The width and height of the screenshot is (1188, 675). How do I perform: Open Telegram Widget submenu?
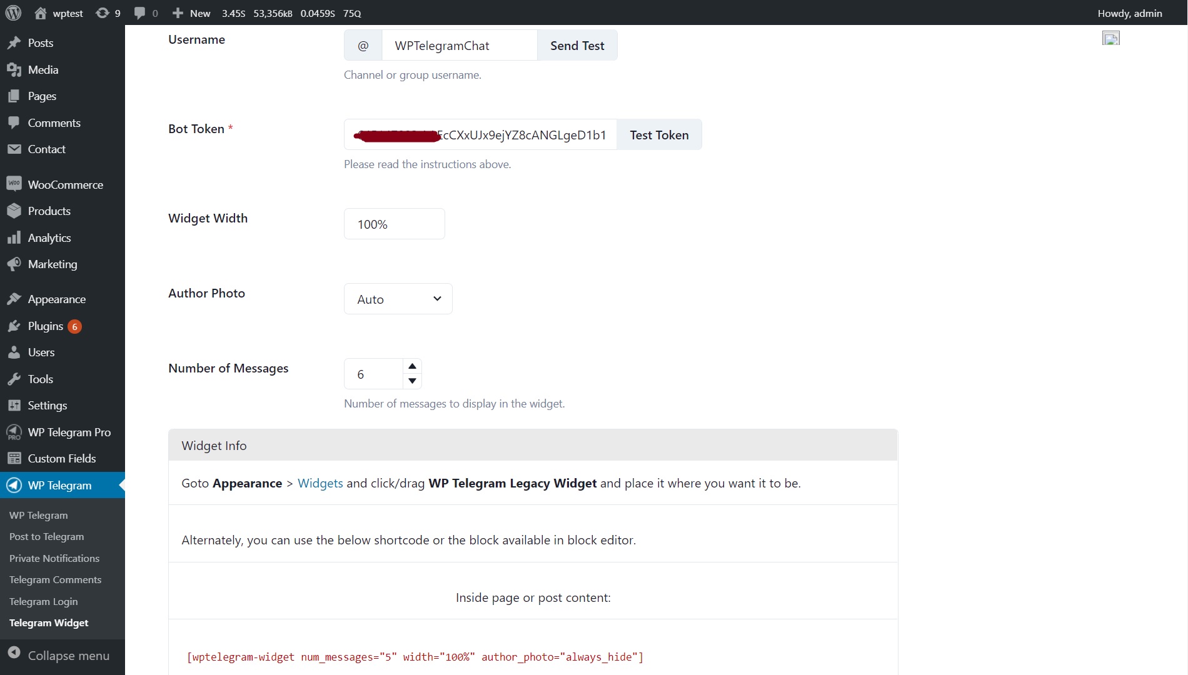tap(49, 622)
